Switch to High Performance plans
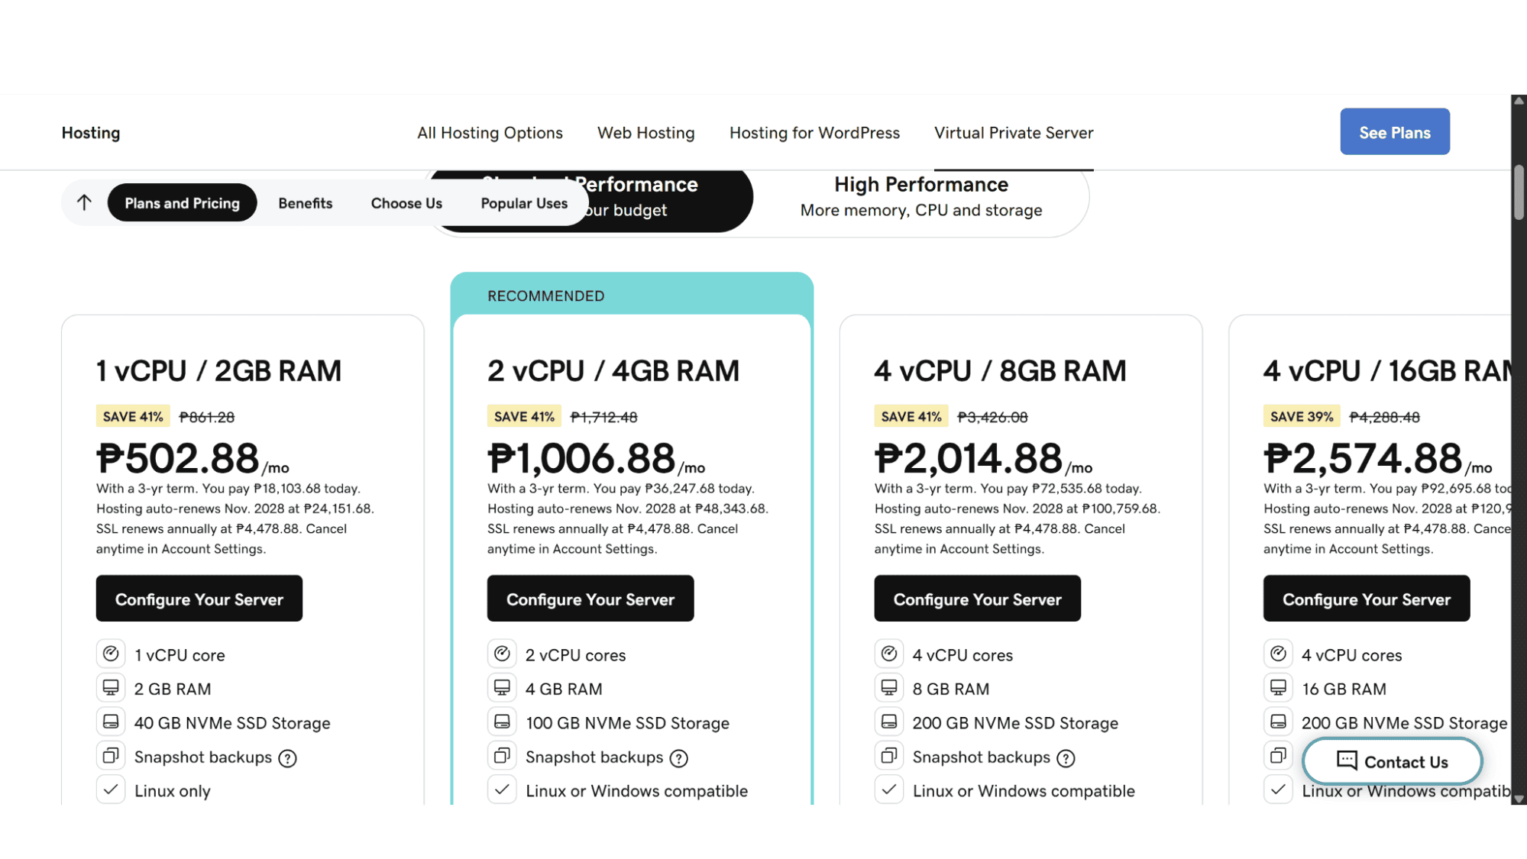The image size is (1527, 859). pos(920,197)
